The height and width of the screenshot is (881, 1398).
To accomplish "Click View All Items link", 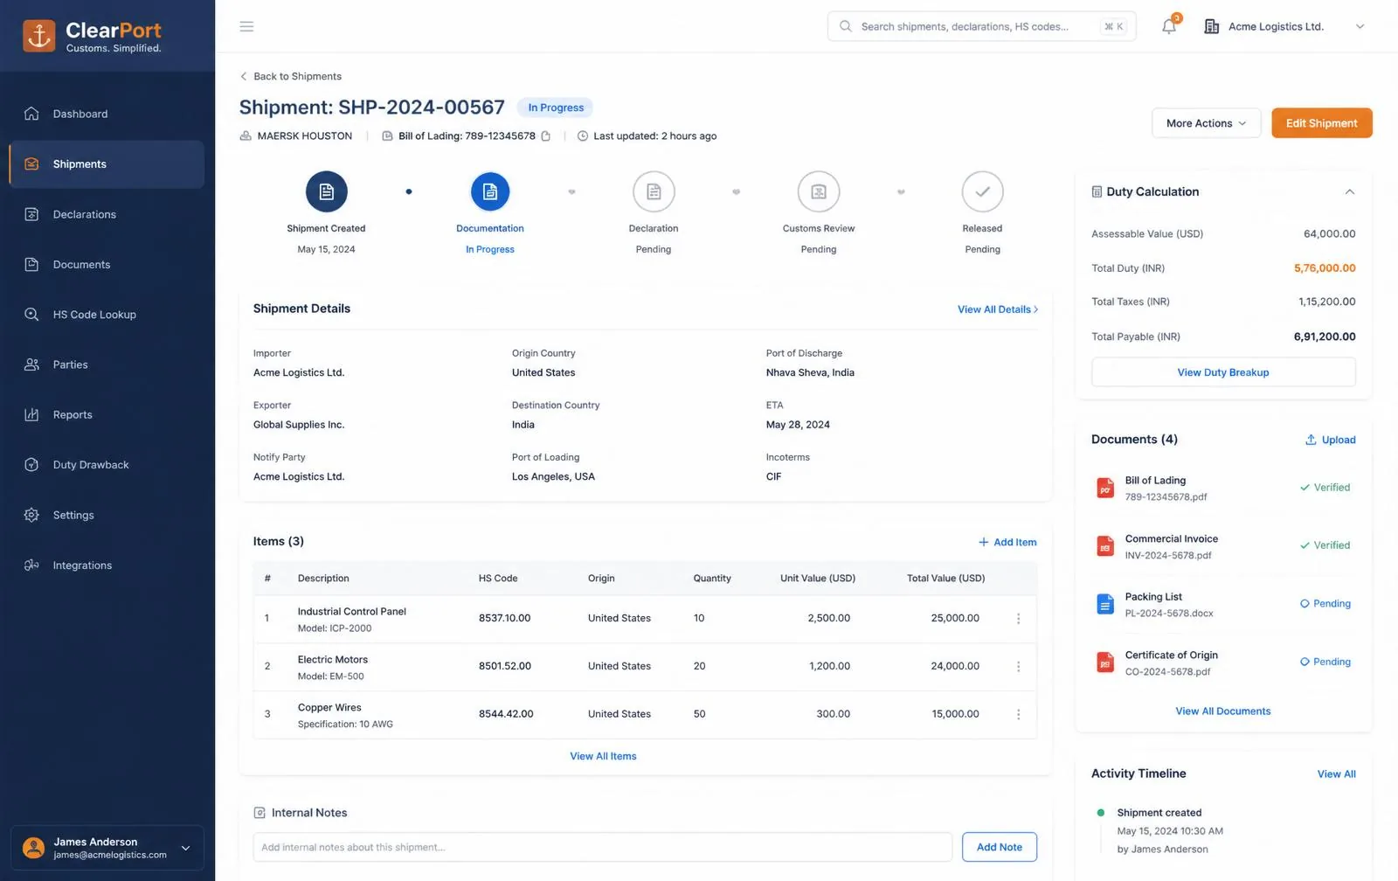I will pyautogui.click(x=603, y=756).
